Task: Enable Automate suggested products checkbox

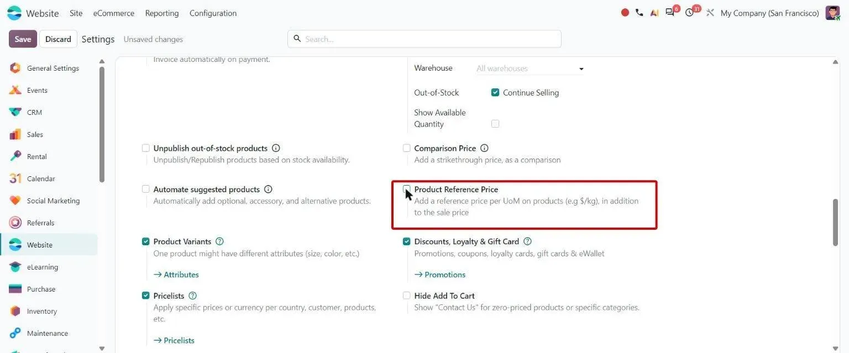Action: pyautogui.click(x=146, y=189)
